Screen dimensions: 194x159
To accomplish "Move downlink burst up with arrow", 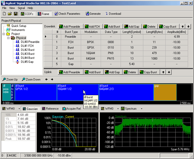I will click(183, 27).
